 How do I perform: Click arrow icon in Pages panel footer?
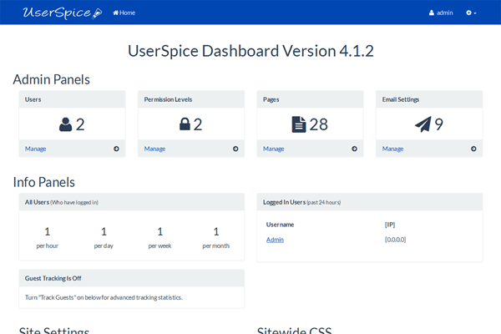point(354,149)
